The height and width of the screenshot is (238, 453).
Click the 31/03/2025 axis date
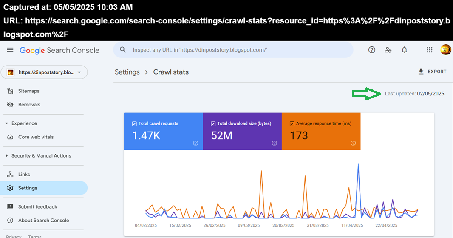(318, 225)
